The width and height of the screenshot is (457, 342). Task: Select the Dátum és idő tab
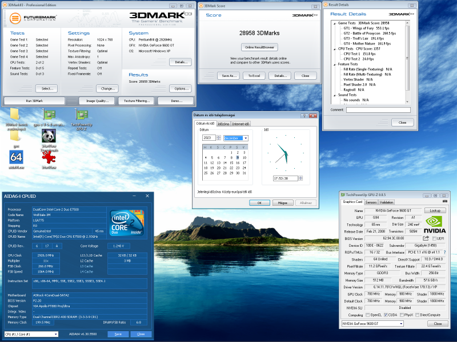tap(205, 124)
